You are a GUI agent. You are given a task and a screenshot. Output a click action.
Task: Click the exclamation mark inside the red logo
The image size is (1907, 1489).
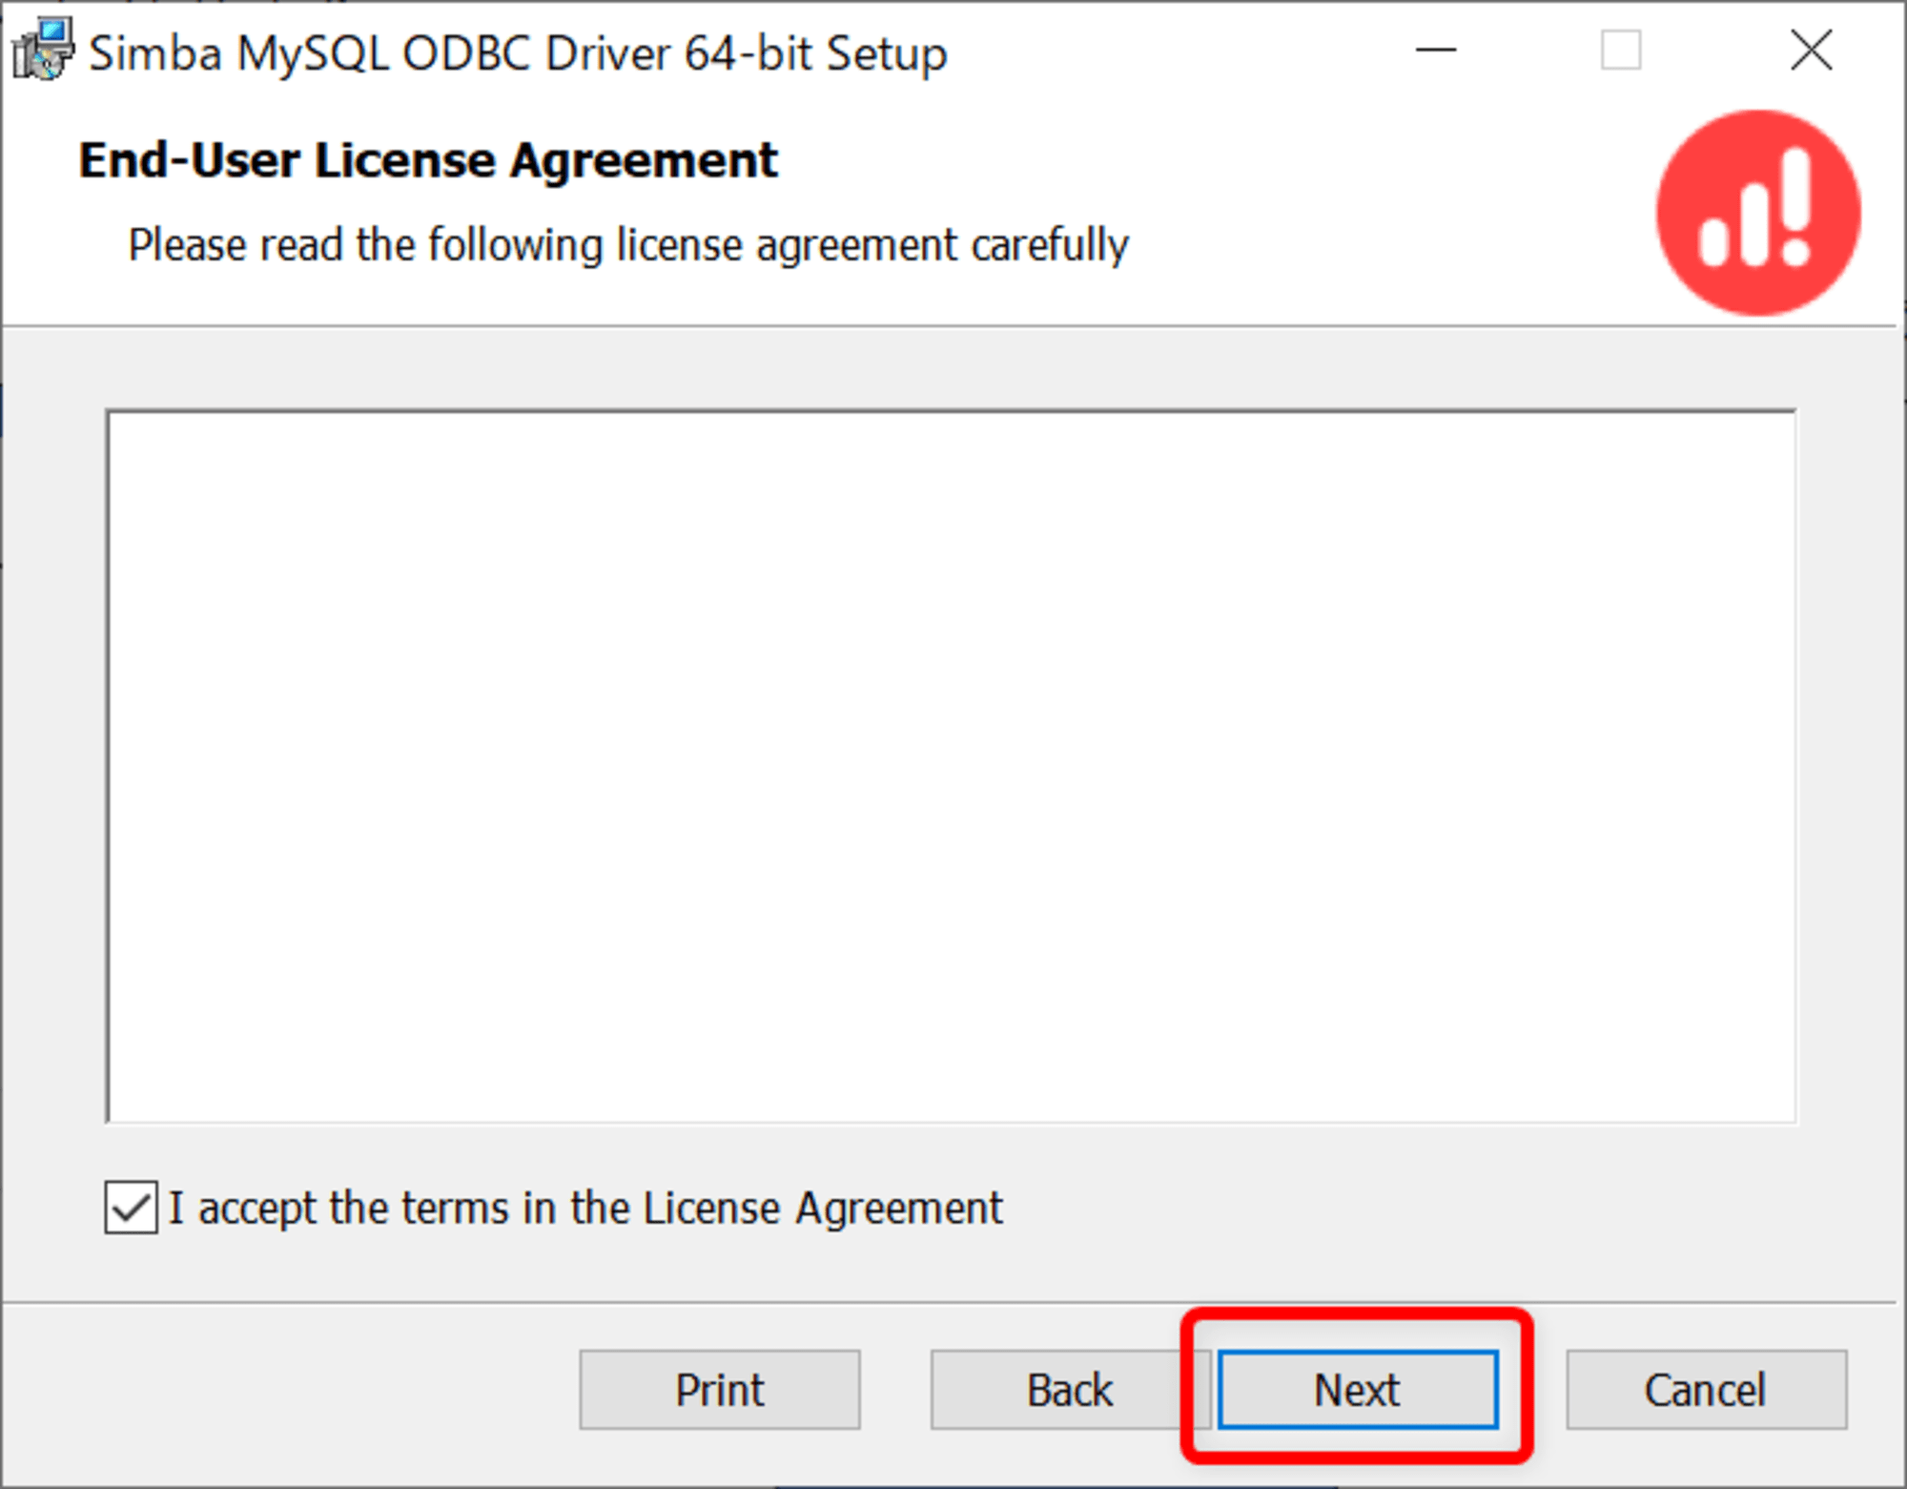(1796, 207)
